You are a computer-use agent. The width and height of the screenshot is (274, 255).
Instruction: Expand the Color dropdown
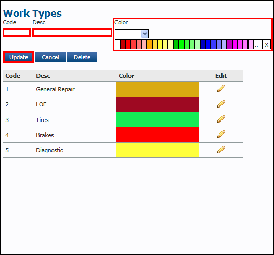click(132, 34)
